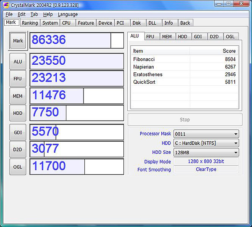Switch to the System tab
252x227 pixels.
pyautogui.click(x=50, y=23)
